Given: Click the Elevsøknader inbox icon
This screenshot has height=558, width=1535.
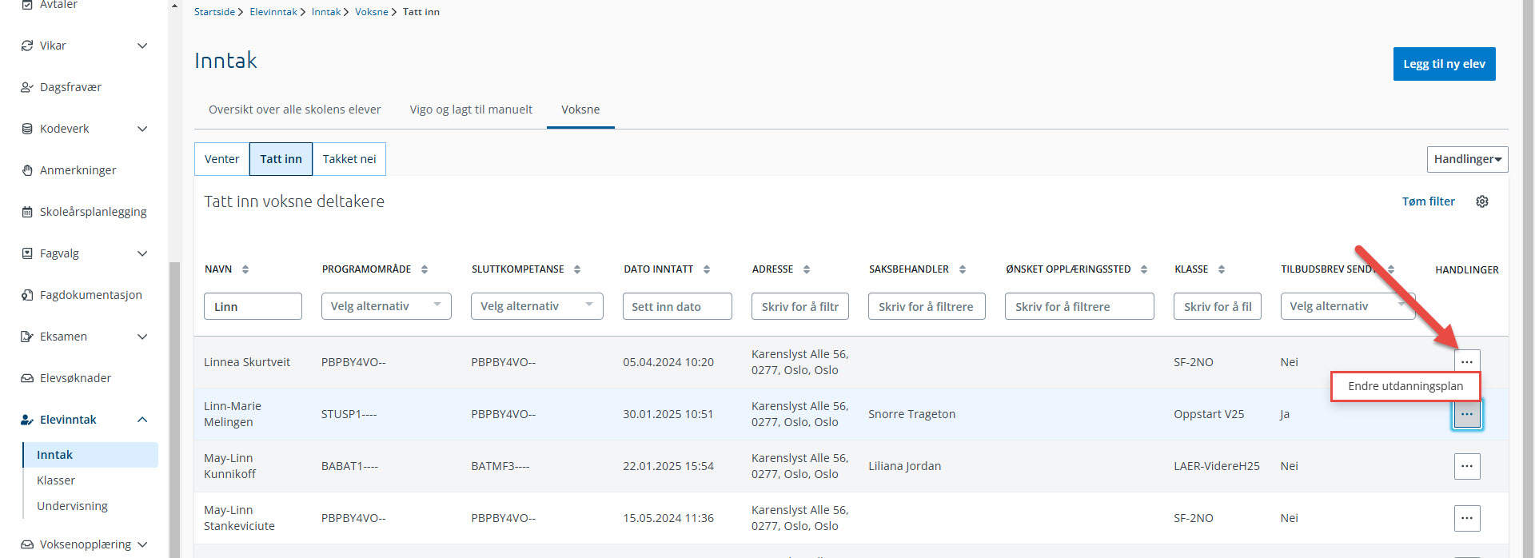Looking at the screenshot, I should pyautogui.click(x=27, y=378).
